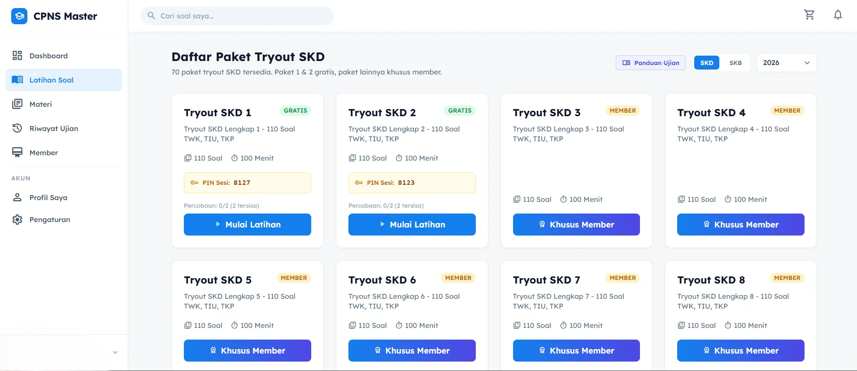Click the question count icon in Tryout SKD 5
Image resolution: width=857 pixels, height=371 pixels.
188,325
